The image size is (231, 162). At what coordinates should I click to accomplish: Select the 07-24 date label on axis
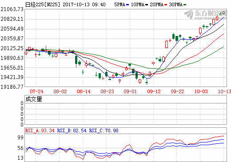[36, 91]
